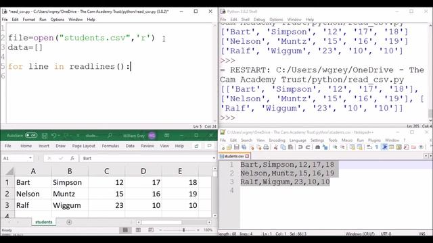Toggle Show all characters pilcrow icon
This screenshot has height=243, width=433.
coord(377,147)
